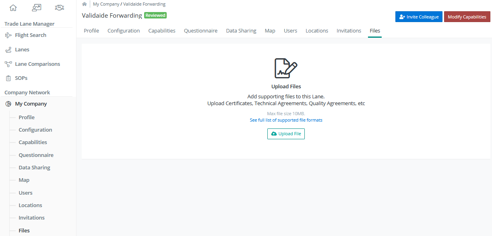
Task: Click the Company Network section label
Action: coord(27,93)
